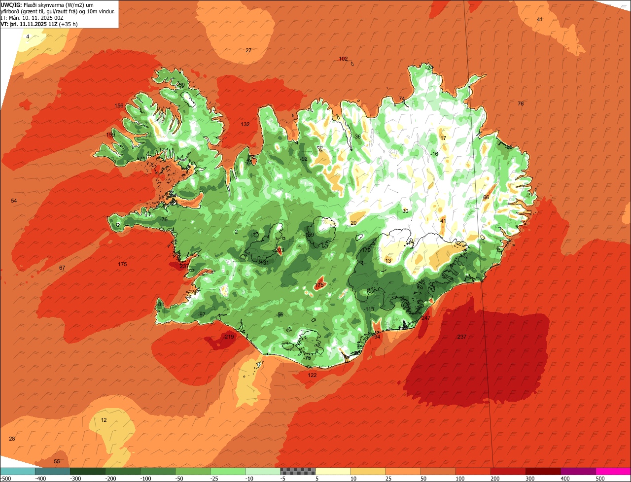Click the value 113 on the map

pyautogui.click(x=370, y=309)
